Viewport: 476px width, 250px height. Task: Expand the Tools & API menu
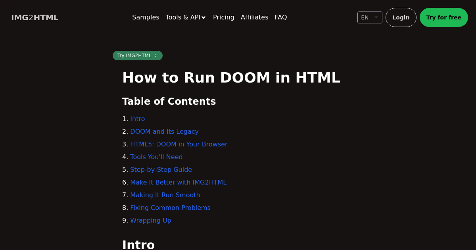186,17
